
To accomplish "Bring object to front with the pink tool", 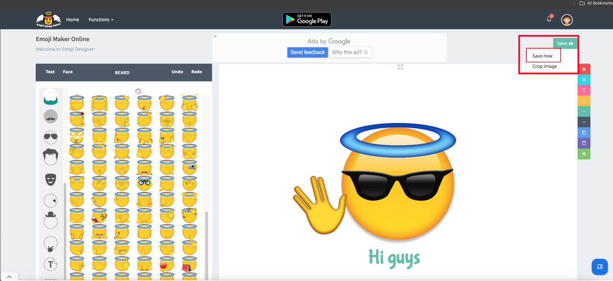I will pos(584,90).
